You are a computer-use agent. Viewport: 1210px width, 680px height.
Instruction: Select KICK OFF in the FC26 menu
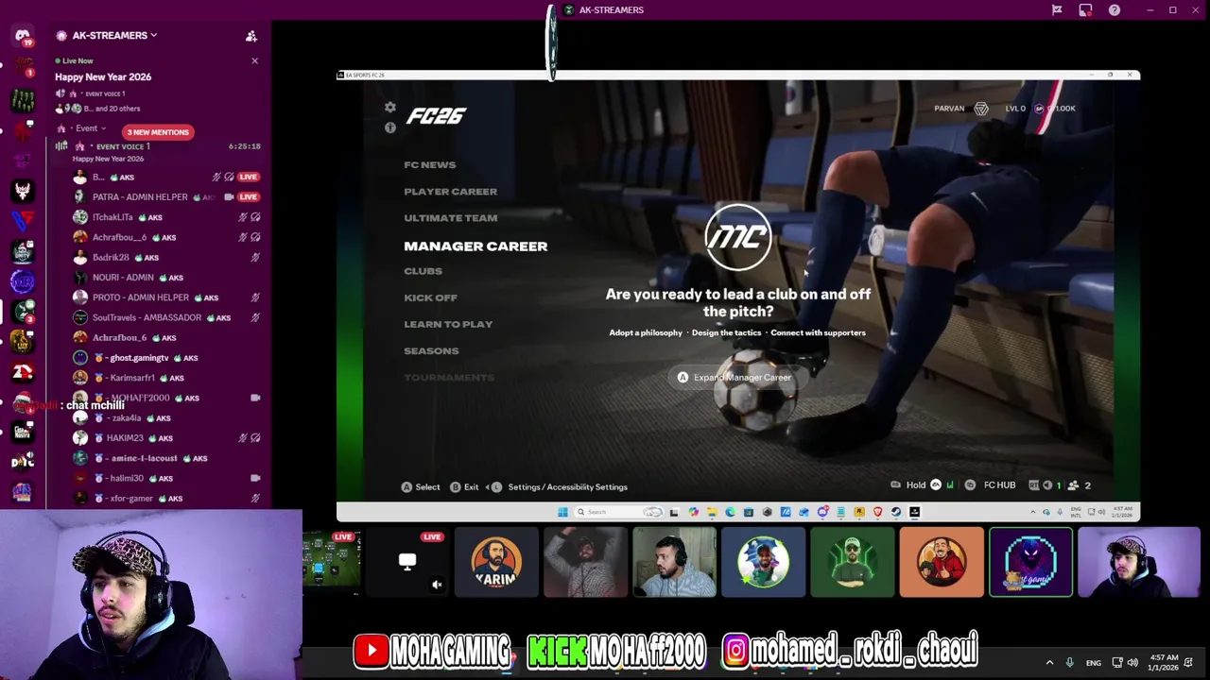[430, 297]
